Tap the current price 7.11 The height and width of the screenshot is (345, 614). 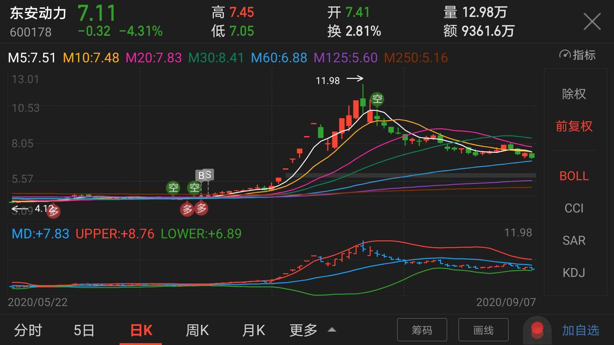pos(97,13)
